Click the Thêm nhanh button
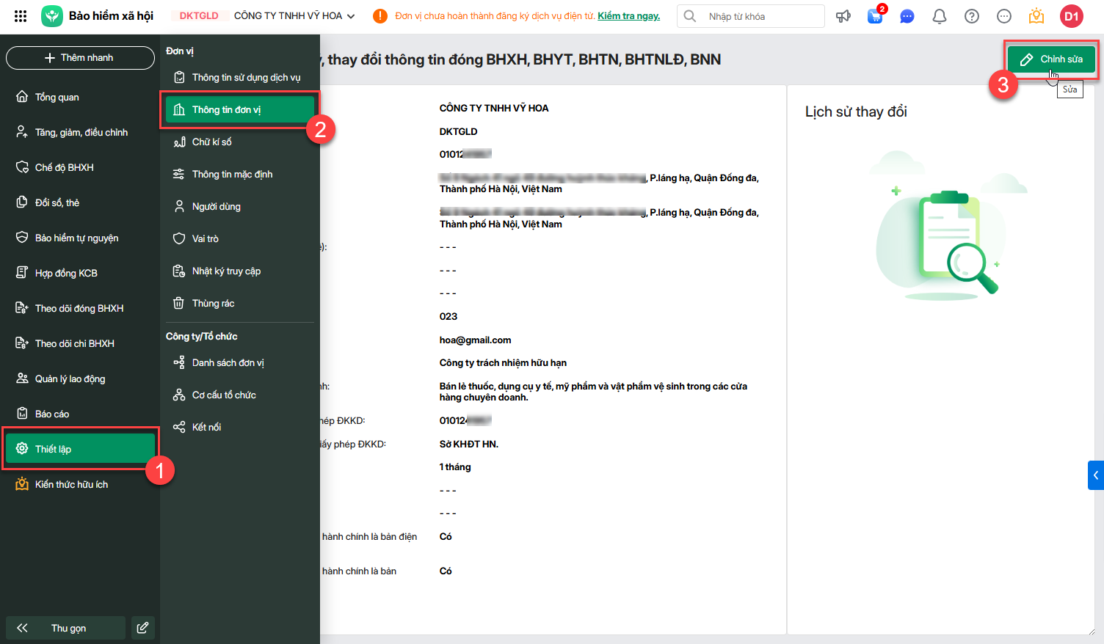 79,58
